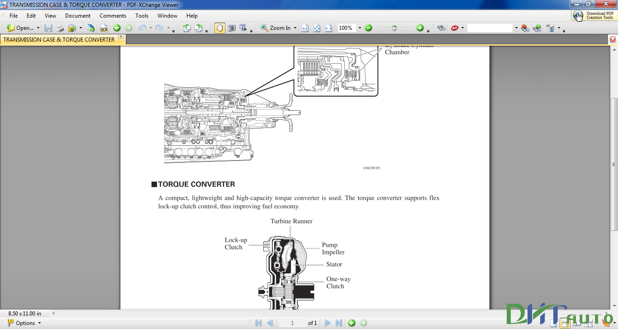Open the Edit menu
The width and height of the screenshot is (618, 329).
point(31,15)
